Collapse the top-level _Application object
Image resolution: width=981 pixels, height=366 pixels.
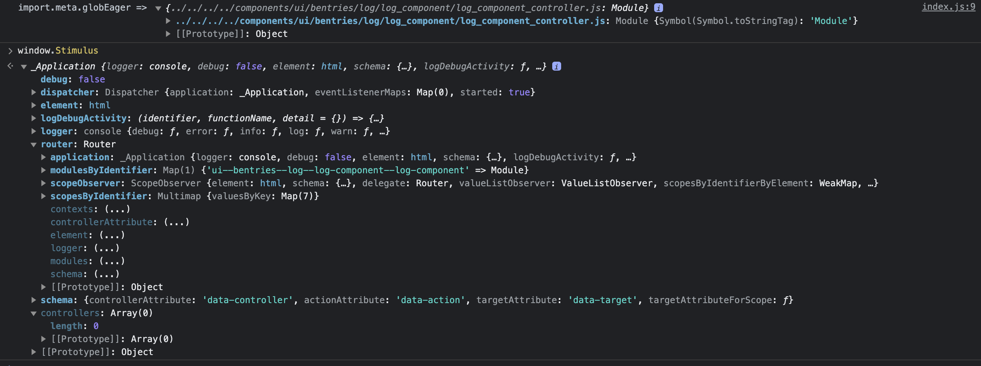coord(24,67)
